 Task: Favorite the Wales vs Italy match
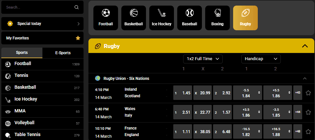(x=308, y=112)
